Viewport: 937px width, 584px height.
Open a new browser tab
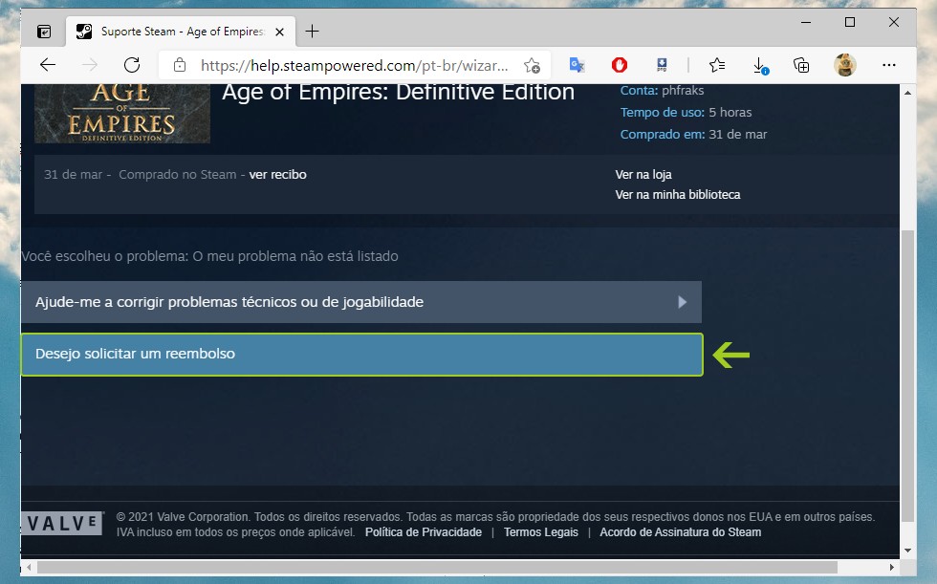click(x=312, y=32)
